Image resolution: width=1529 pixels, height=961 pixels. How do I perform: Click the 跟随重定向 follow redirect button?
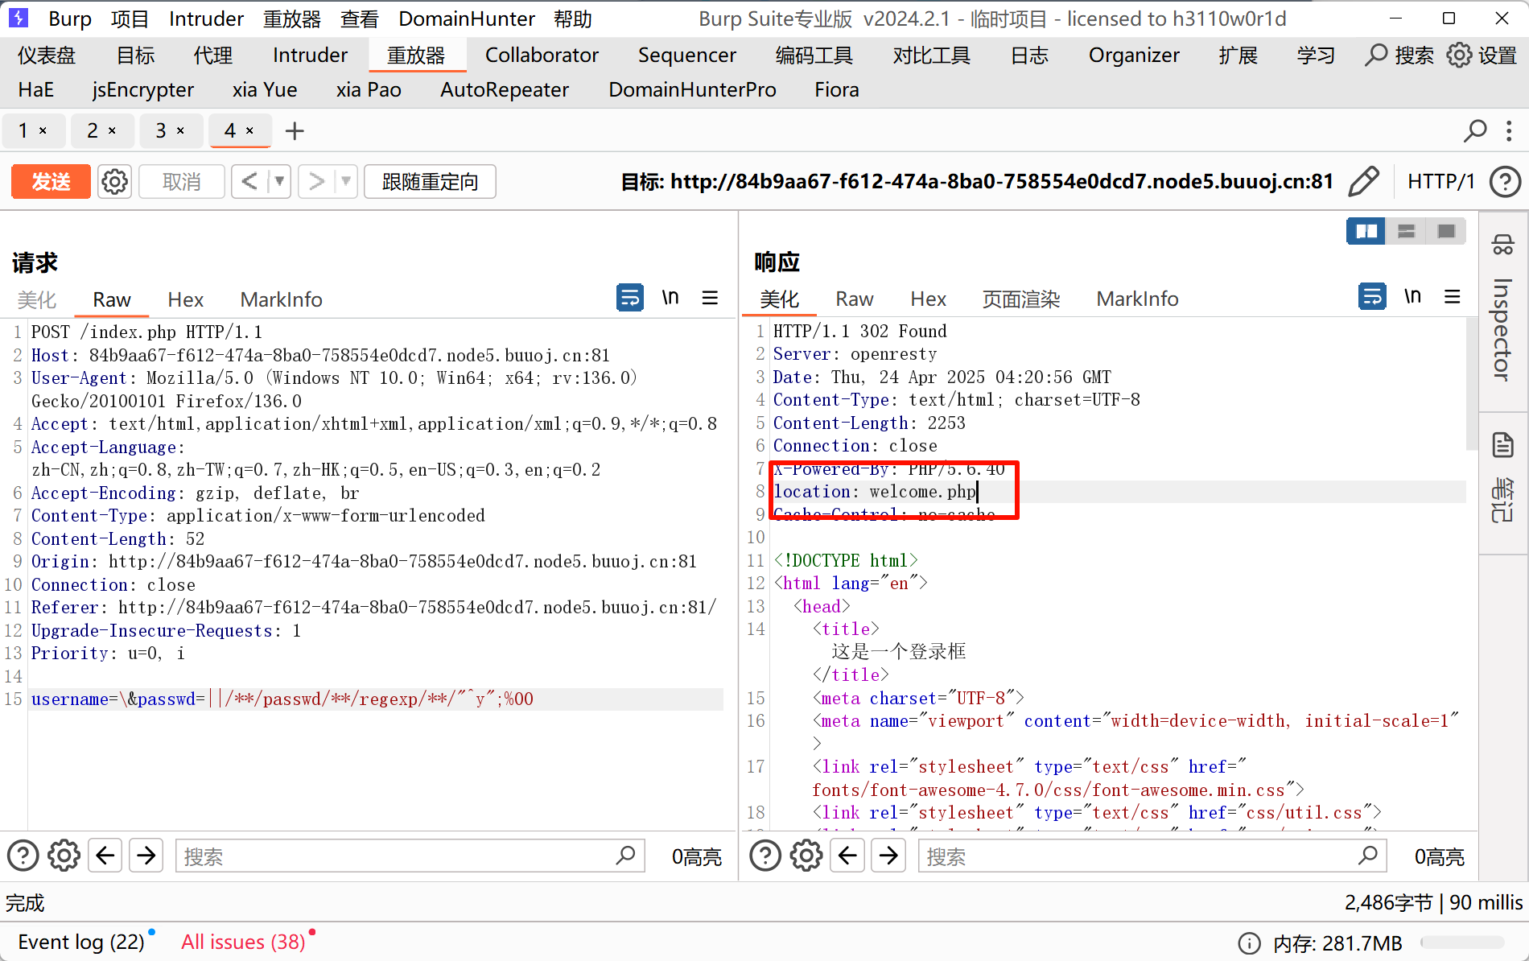pos(430,182)
